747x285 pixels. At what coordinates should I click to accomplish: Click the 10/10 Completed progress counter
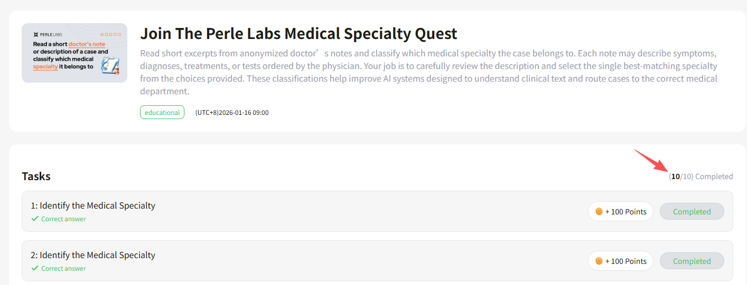click(x=701, y=176)
